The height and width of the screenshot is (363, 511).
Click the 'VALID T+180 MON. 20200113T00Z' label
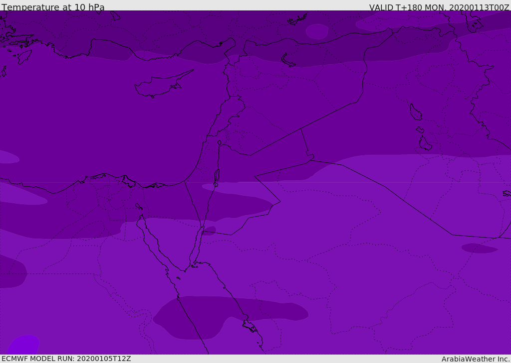pyautogui.click(x=439, y=7)
